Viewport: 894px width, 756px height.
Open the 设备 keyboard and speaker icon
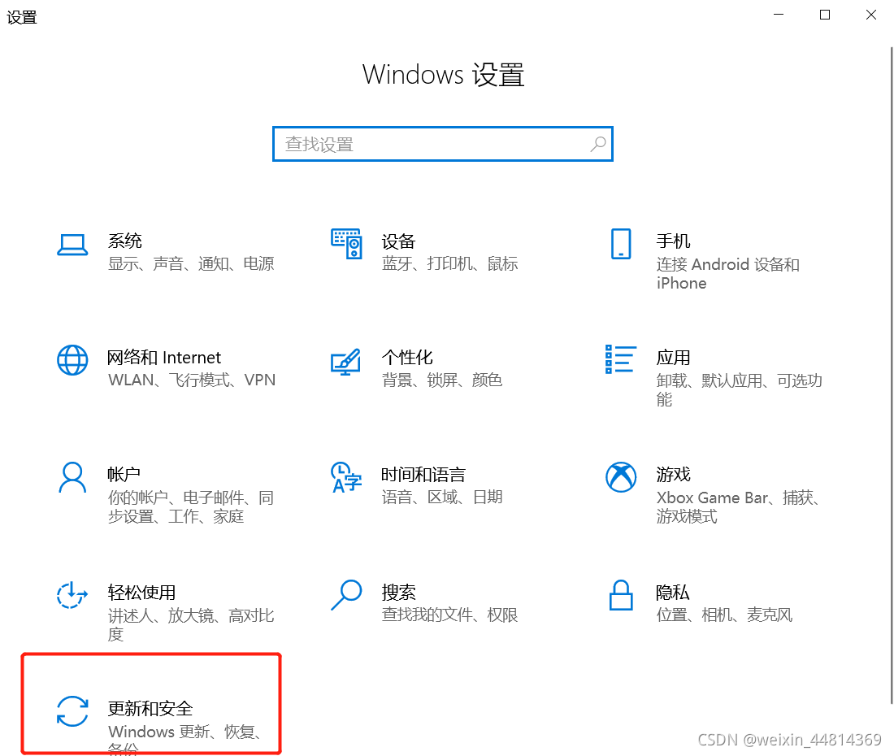pyautogui.click(x=346, y=243)
